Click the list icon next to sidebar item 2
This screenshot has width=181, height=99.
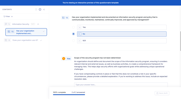[x=6, y=40]
